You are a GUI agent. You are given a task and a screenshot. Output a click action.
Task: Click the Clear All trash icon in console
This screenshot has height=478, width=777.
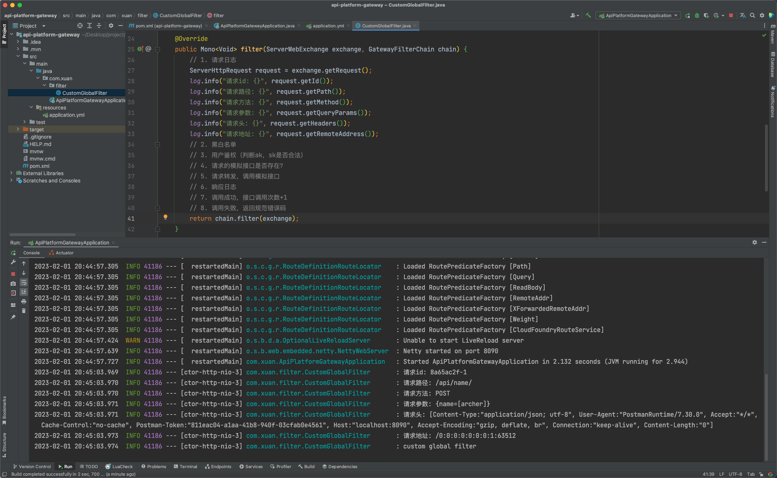[24, 311]
